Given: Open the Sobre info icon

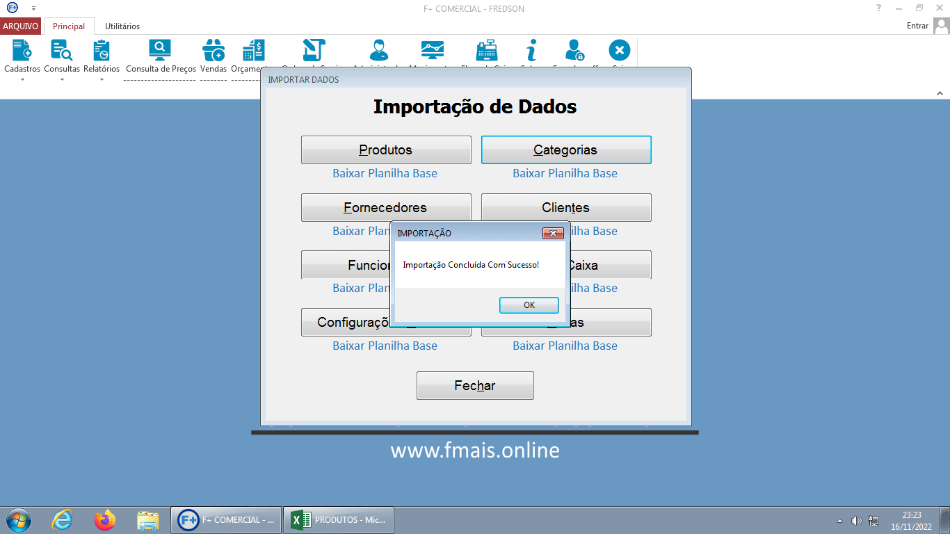Looking at the screenshot, I should pos(531,50).
